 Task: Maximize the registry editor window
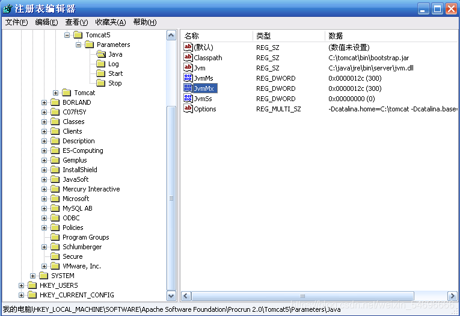(x=437, y=9)
